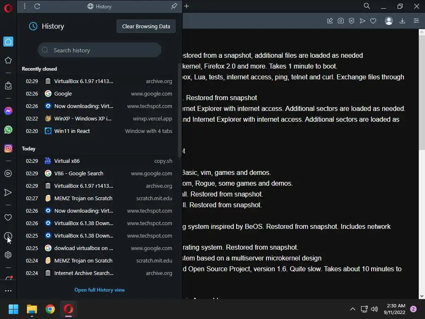Click the Search tabs magnifier icon
The image size is (425, 319).
tap(367, 6)
